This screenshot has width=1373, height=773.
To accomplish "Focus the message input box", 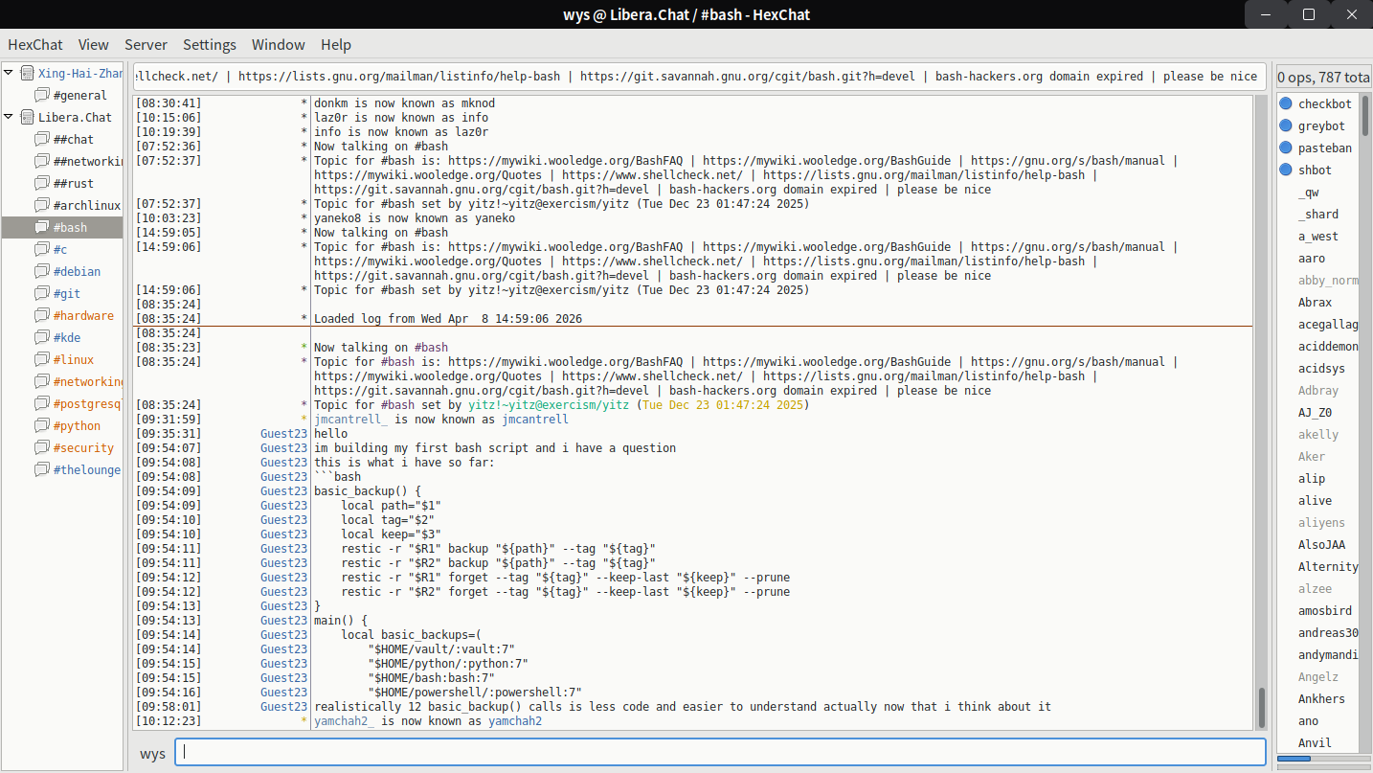I will tap(720, 752).
